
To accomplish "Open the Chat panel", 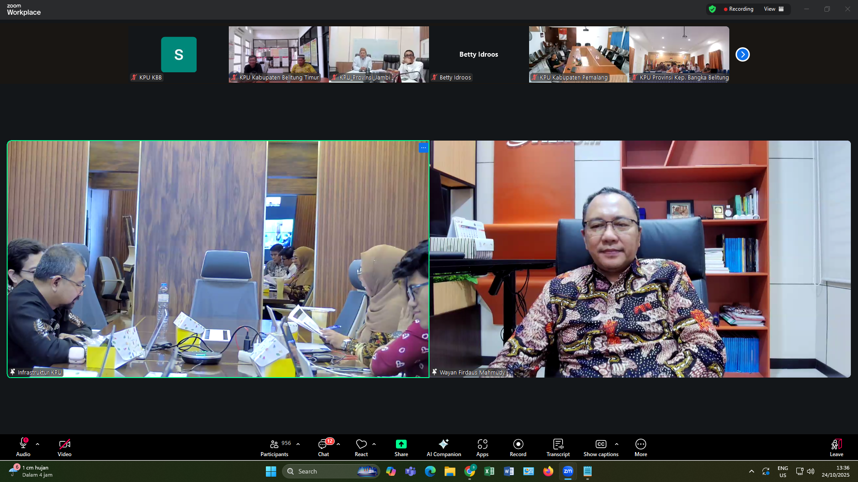I will (323, 447).
